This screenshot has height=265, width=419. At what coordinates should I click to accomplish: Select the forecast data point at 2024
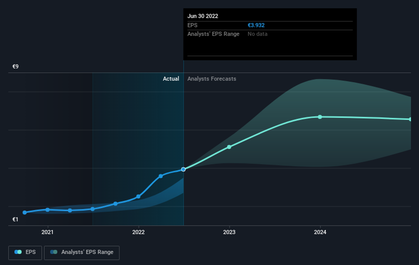(320, 117)
